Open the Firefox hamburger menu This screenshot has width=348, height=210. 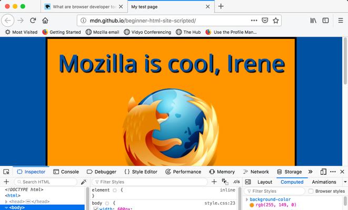pyautogui.click(x=341, y=20)
